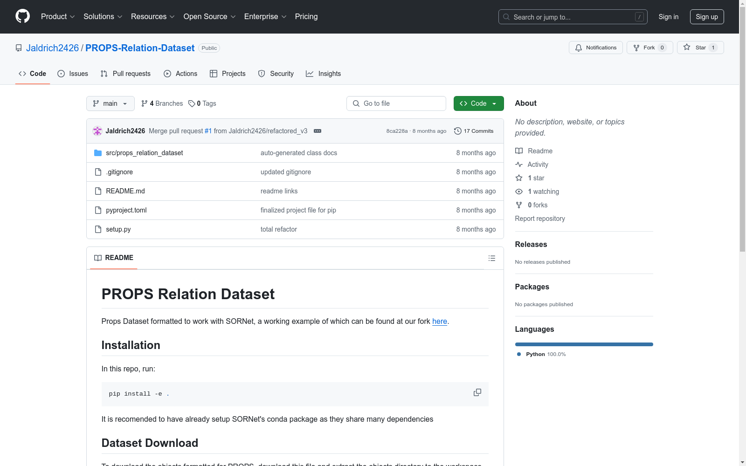
Task: Switch to the Security tab
Action: 276,74
